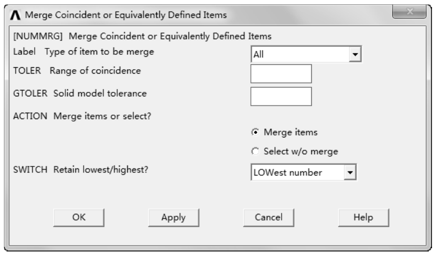This screenshot has height=253, width=434.
Task: Click the Apply button
Action: point(174,217)
